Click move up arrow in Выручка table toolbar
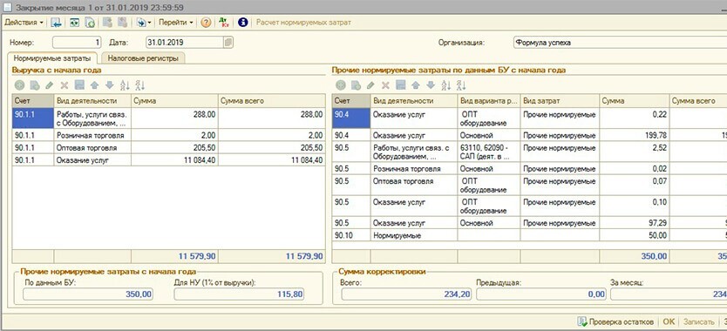Viewport: 727px width, 331px height. 94,85
